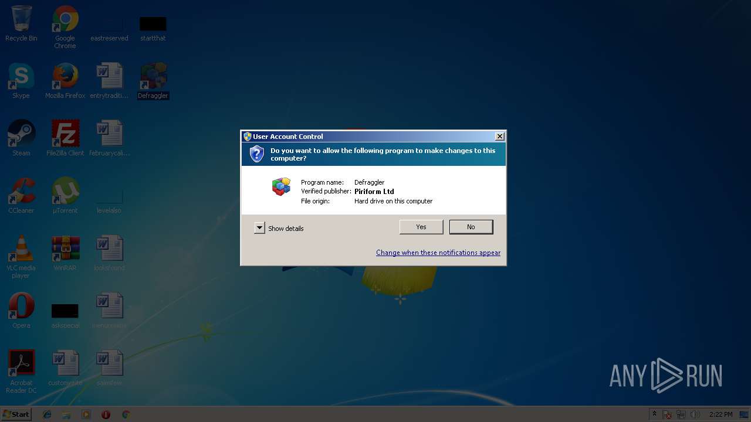Click Yes to allow Defraggler
The image size is (751, 422).
click(421, 227)
